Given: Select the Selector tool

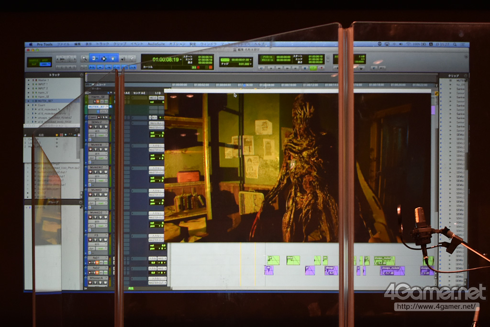Looking at the screenshot, I should [104, 58].
